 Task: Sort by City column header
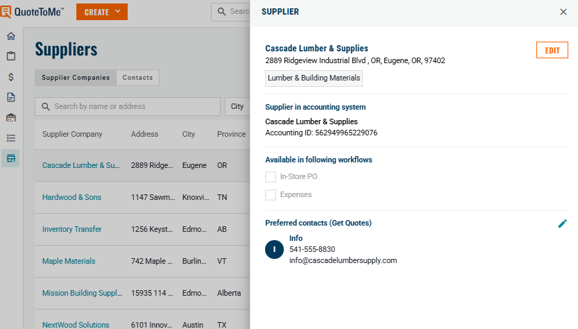[188, 134]
